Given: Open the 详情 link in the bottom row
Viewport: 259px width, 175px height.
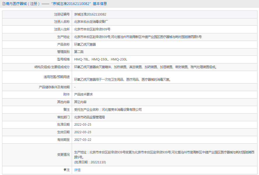Looking at the screenshot, I should point(77,170).
